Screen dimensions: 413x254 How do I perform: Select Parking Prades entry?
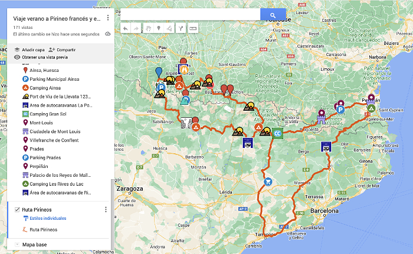pos(45,158)
